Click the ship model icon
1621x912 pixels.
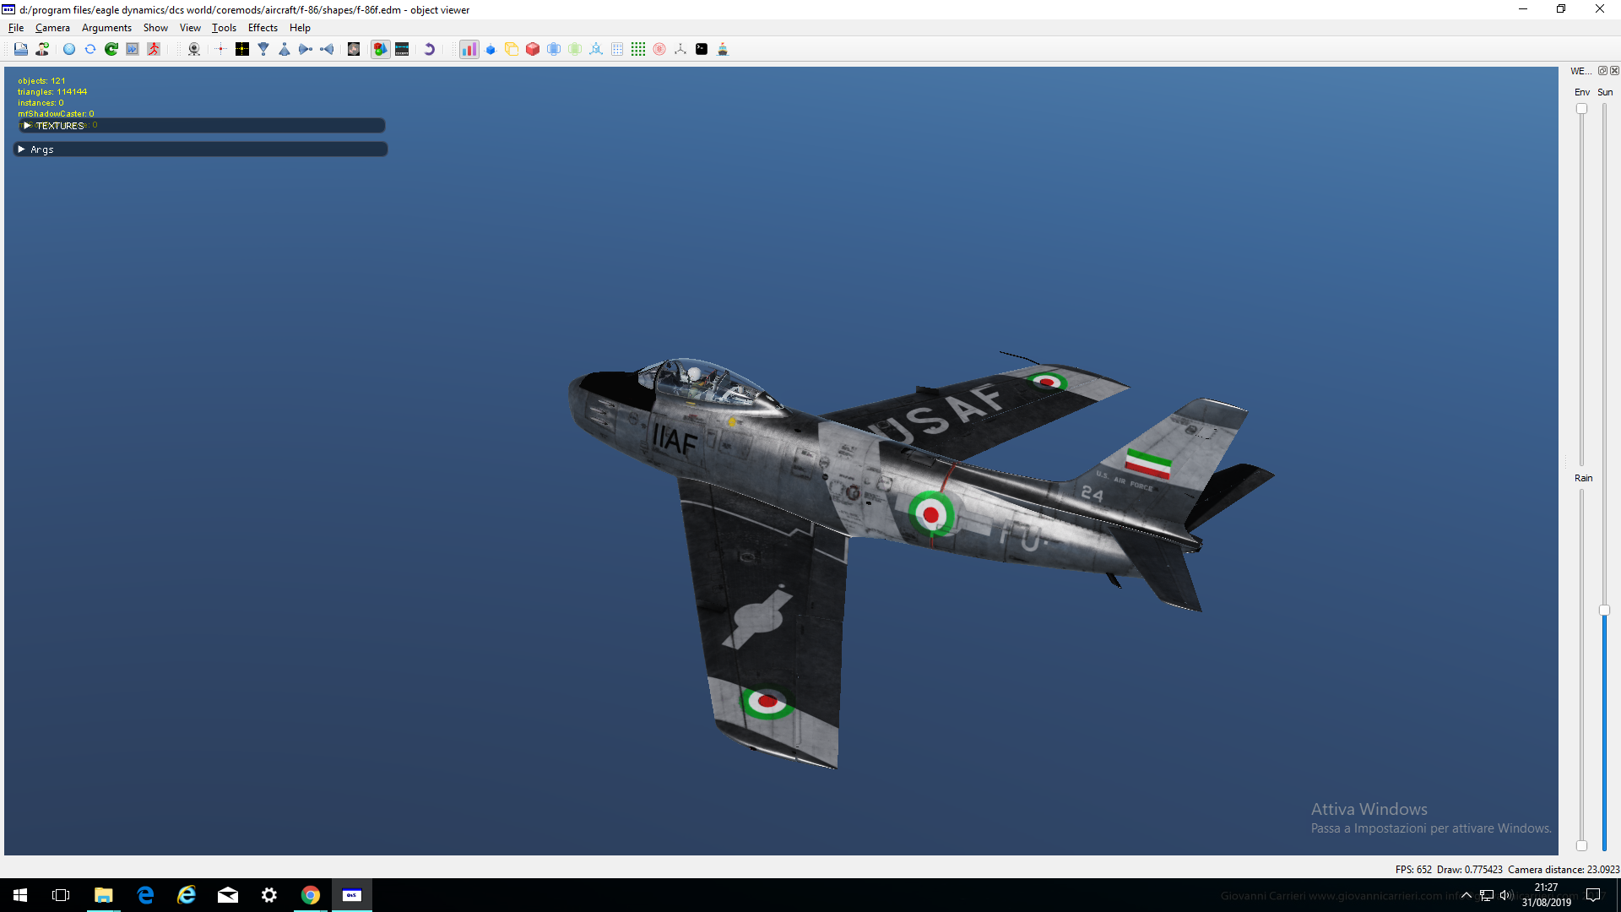click(723, 49)
